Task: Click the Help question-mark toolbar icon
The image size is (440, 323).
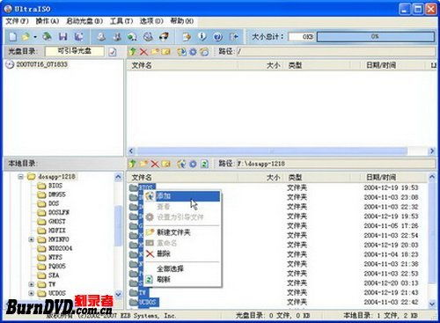Action: click(x=217, y=37)
